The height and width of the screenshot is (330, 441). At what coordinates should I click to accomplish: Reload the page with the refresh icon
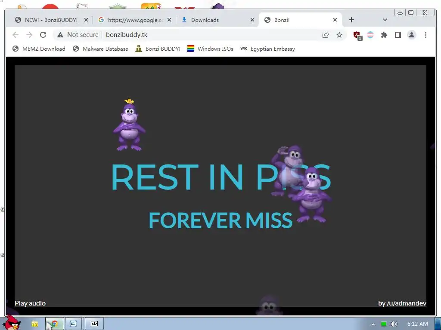click(x=43, y=35)
